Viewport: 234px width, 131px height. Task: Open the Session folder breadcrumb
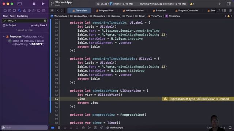coord(114,16)
